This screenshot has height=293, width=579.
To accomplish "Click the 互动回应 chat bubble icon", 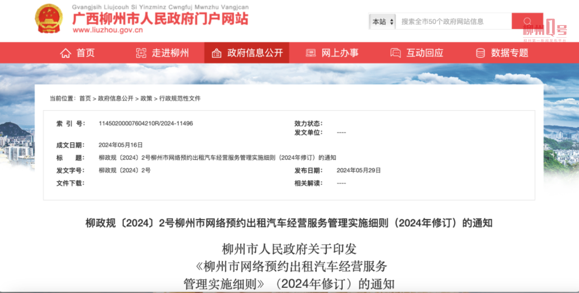I will pos(395,53).
